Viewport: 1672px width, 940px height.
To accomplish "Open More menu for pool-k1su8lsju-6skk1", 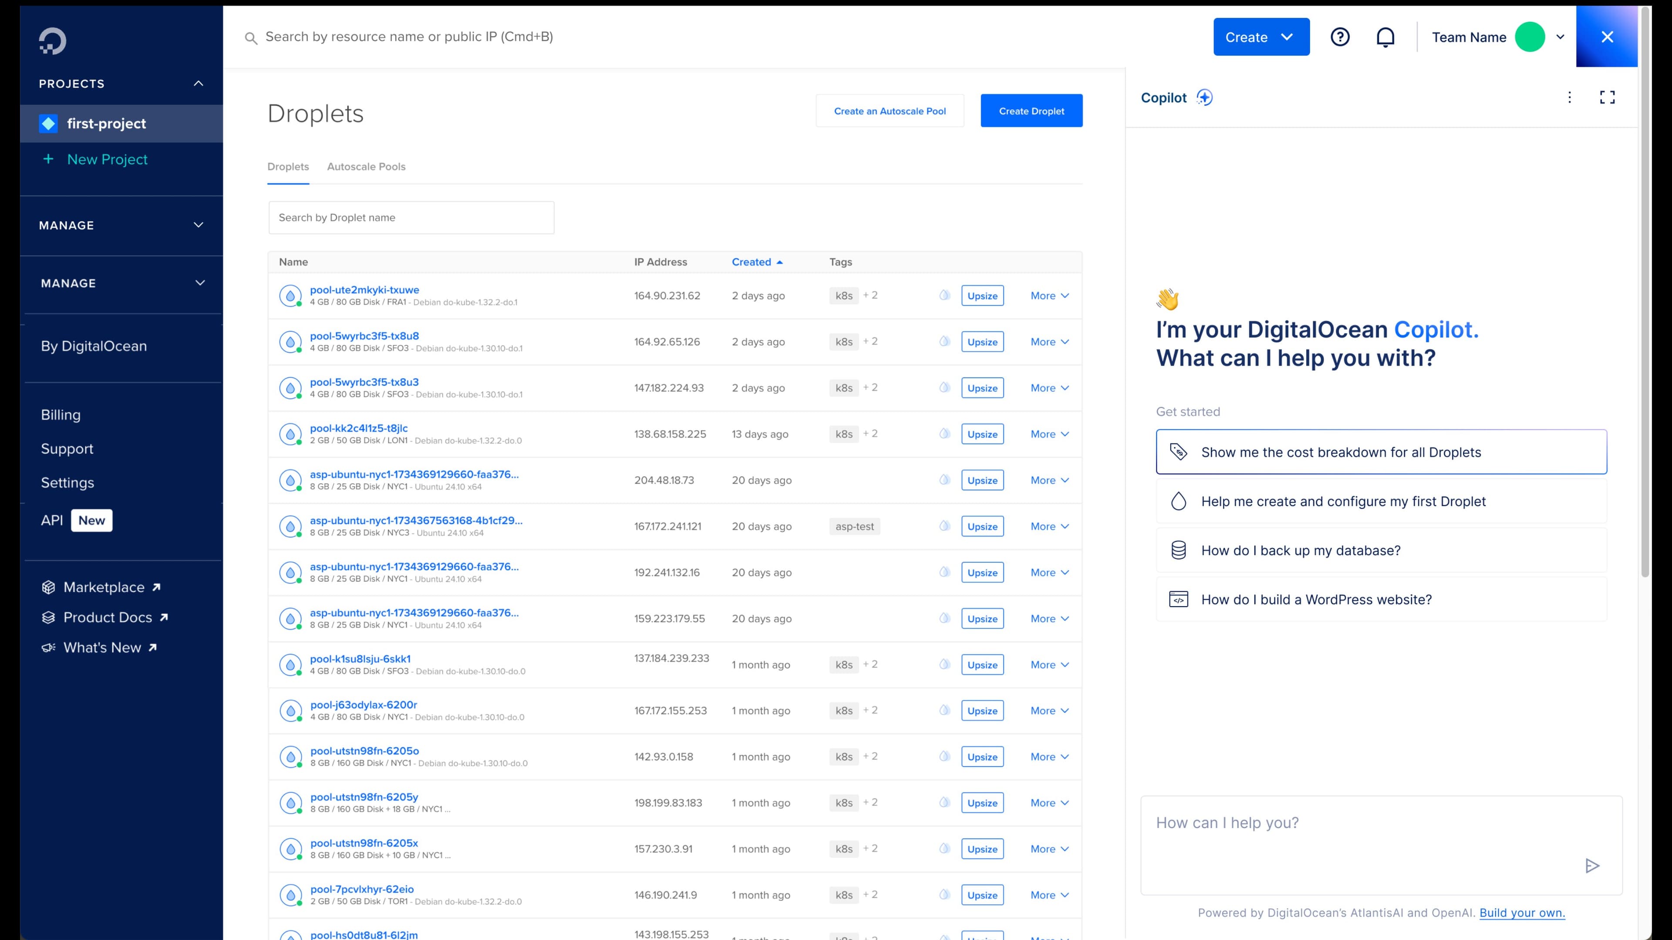I will [1049, 664].
